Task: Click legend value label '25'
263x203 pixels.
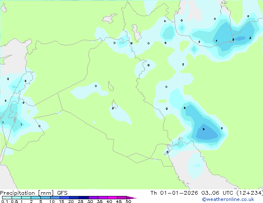Action: 80,201
